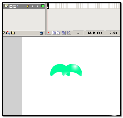Select the first keyframe in the timeline
The image size is (123, 118).
click(x=48, y=6)
